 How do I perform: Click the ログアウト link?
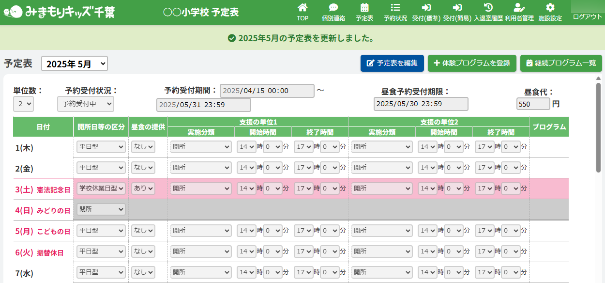click(587, 16)
